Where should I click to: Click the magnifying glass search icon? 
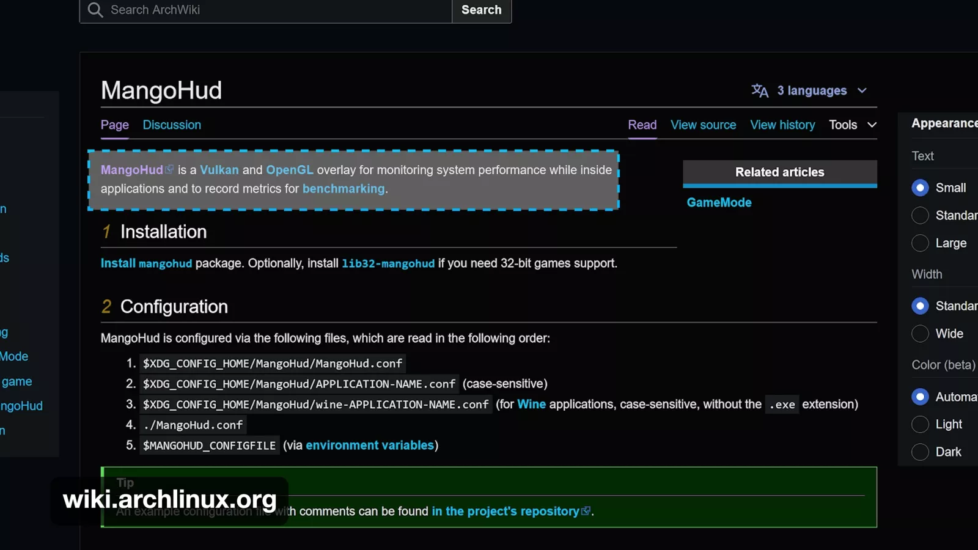(x=95, y=10)
